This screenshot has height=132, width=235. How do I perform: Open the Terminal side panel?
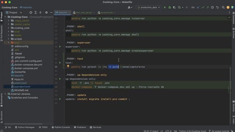[234, 106]
